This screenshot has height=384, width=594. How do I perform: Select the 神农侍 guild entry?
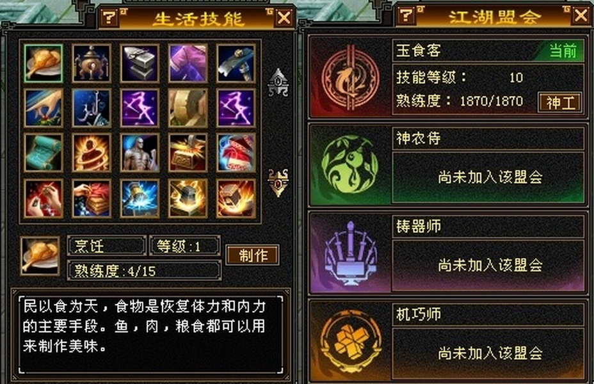448,164
